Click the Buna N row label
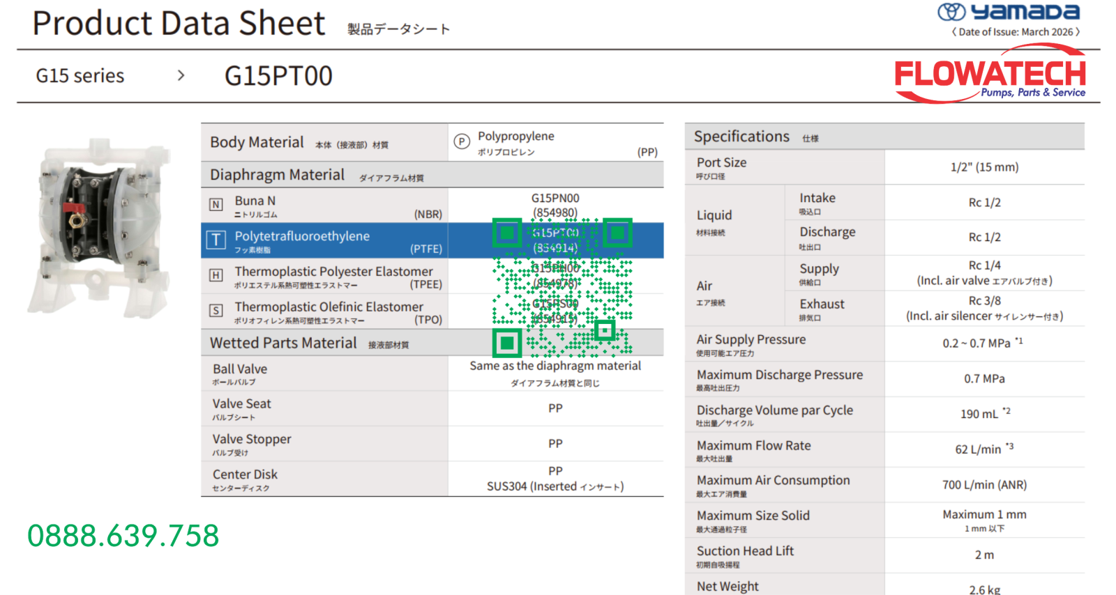The height and width of the screenshot is (595, 1116). tap(255, 201)
